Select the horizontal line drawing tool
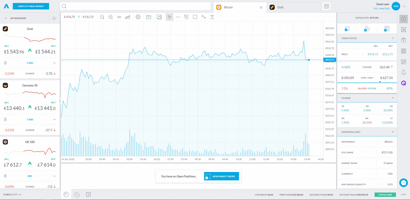This screenshot has width=410, height=200. click(178, 17)
